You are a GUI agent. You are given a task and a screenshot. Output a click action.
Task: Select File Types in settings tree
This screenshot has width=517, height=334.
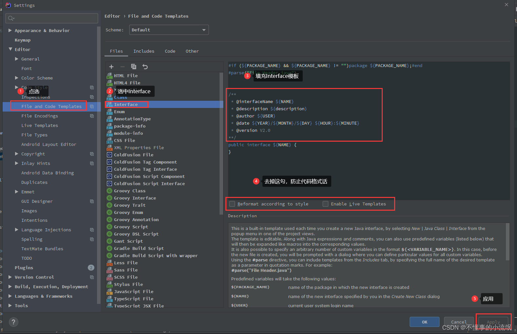click(34, 135)
